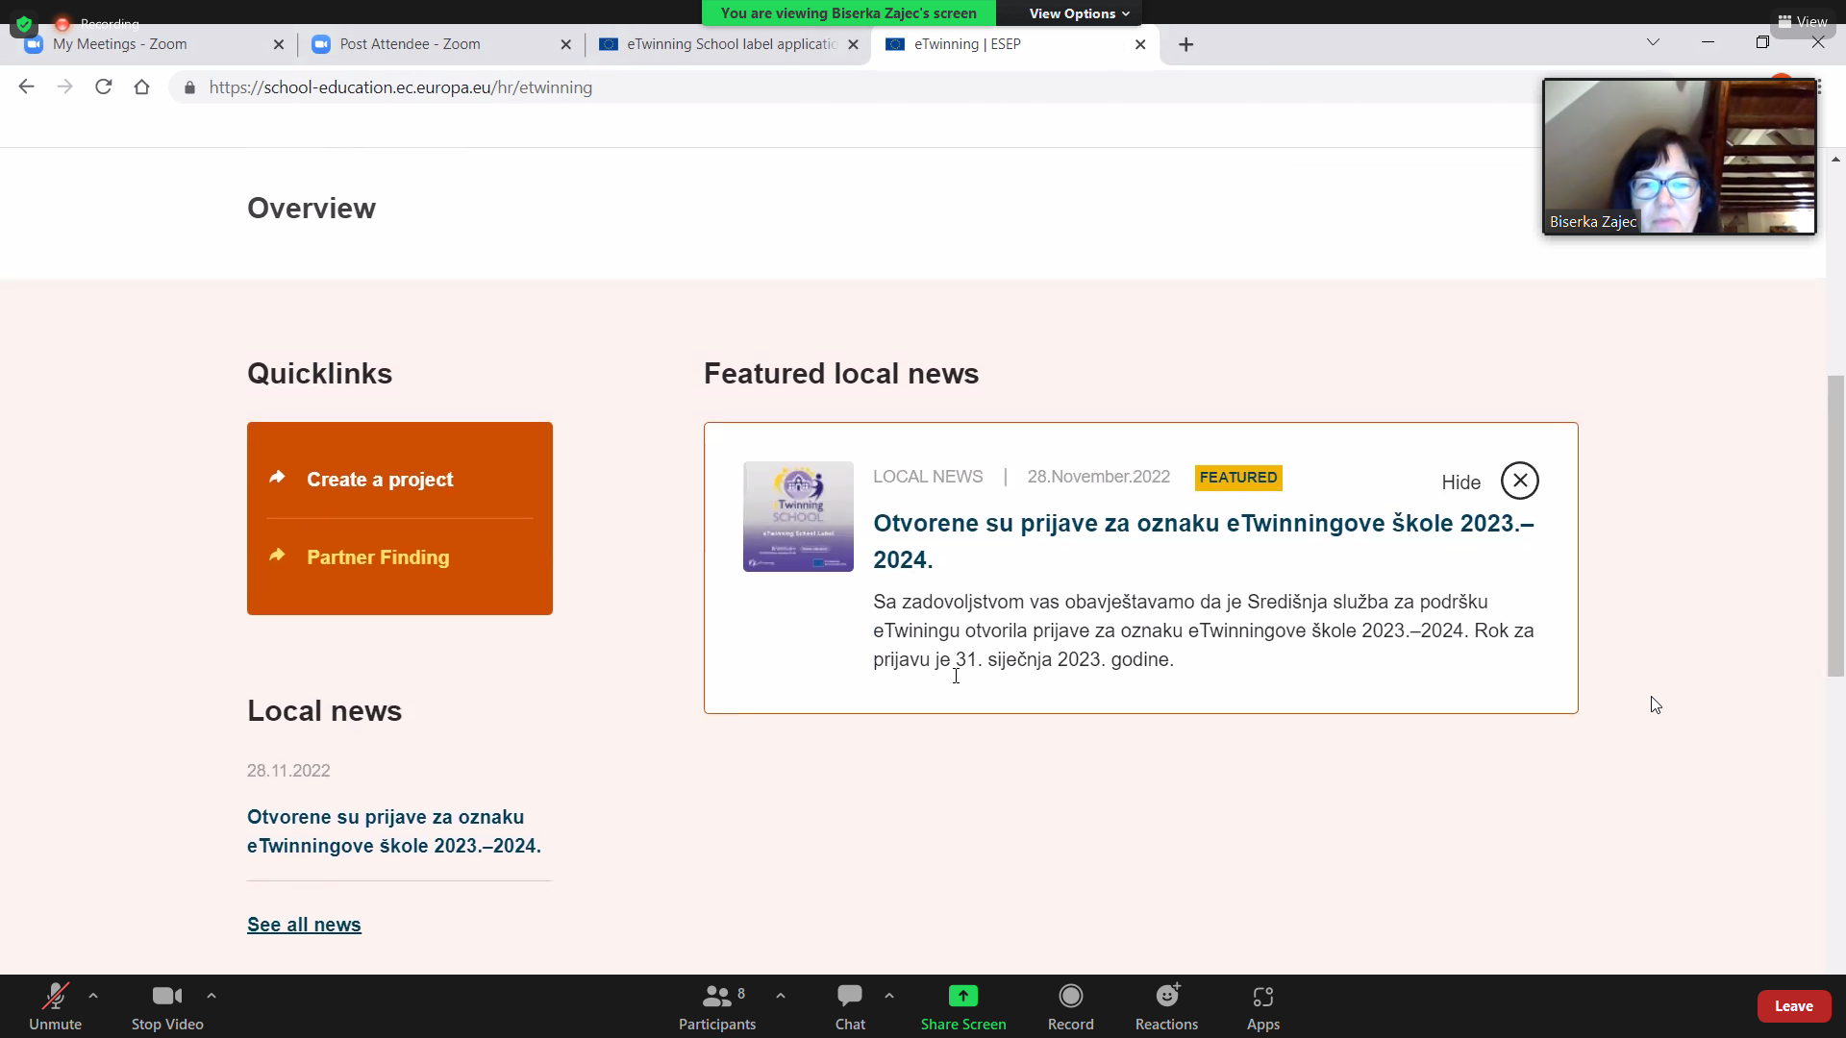The height and width of the screenshot is (1038, 1846).
Task: Click the viewing Biserka Zajec's screen banner
Action: tap(849, 13)
